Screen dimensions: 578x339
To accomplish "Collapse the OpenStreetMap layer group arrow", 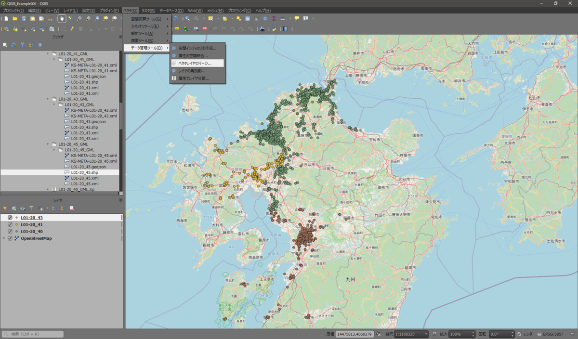I will point(4,238).
